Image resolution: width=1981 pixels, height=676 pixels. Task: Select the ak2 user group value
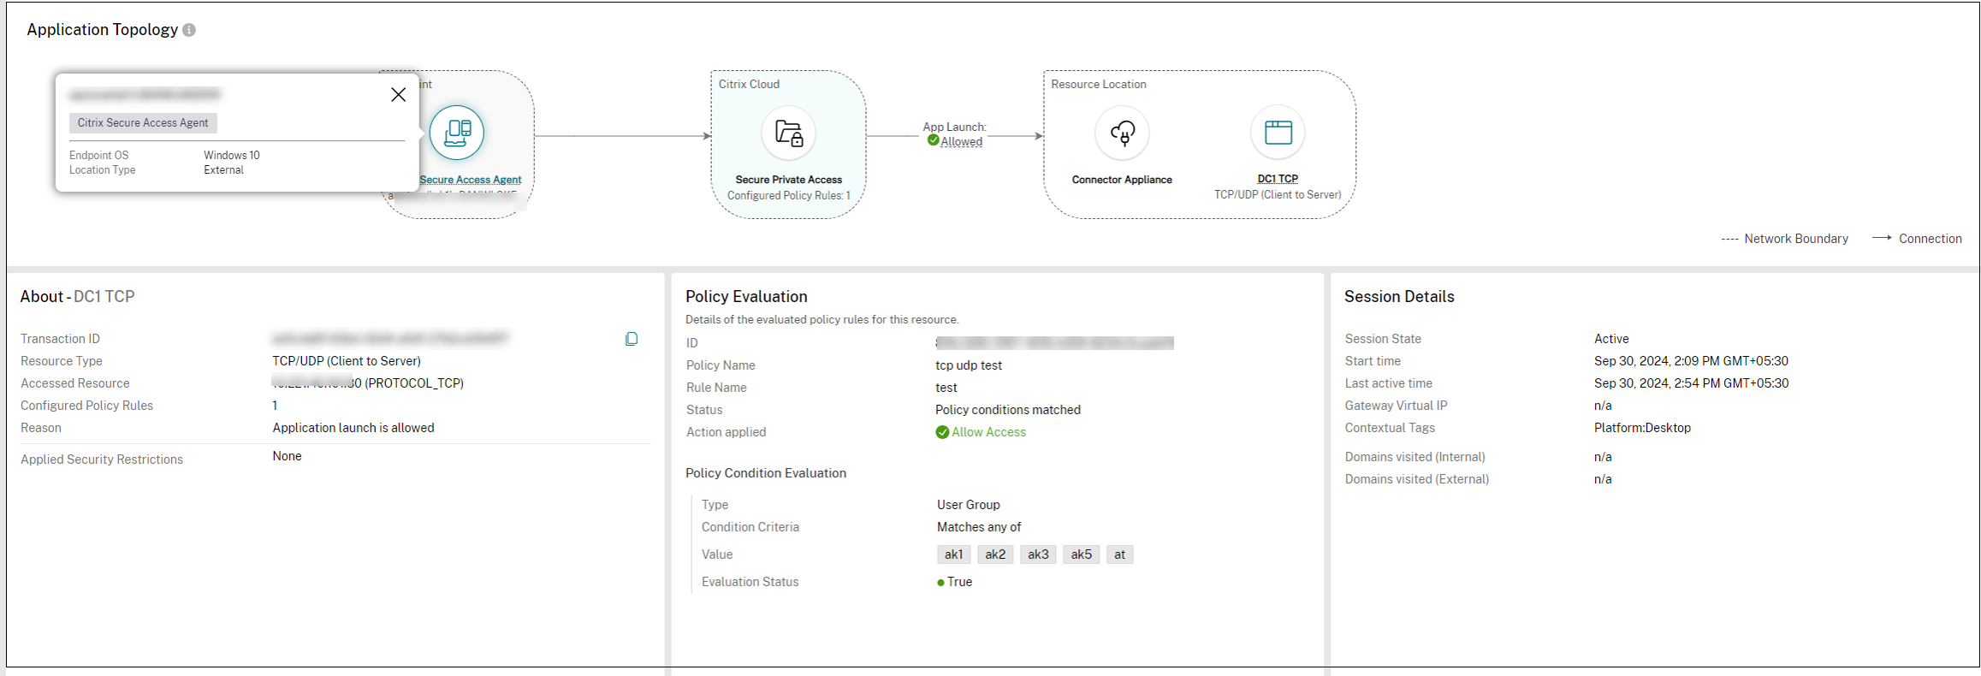[x=995, y=554]
